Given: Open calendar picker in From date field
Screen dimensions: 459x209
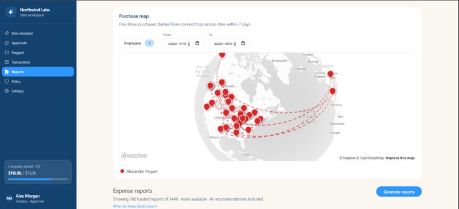Looking at the screenshot, I should [197, 43].
